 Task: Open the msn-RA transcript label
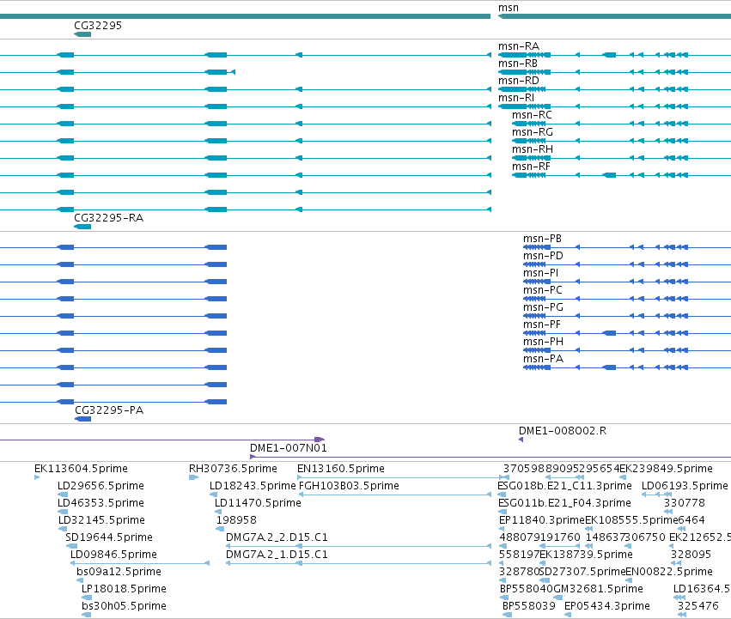point(519,46)
